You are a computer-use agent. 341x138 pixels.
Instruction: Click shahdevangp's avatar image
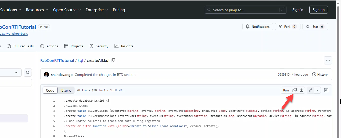click(46, 75)
